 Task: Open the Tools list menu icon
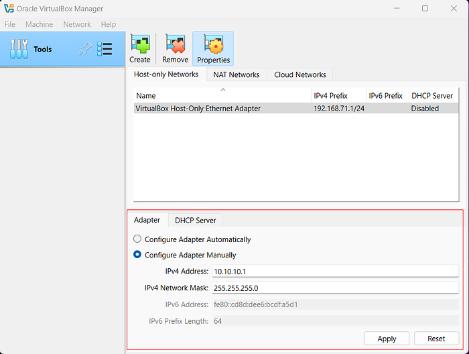pyautogui.click(x=105, y=49)
